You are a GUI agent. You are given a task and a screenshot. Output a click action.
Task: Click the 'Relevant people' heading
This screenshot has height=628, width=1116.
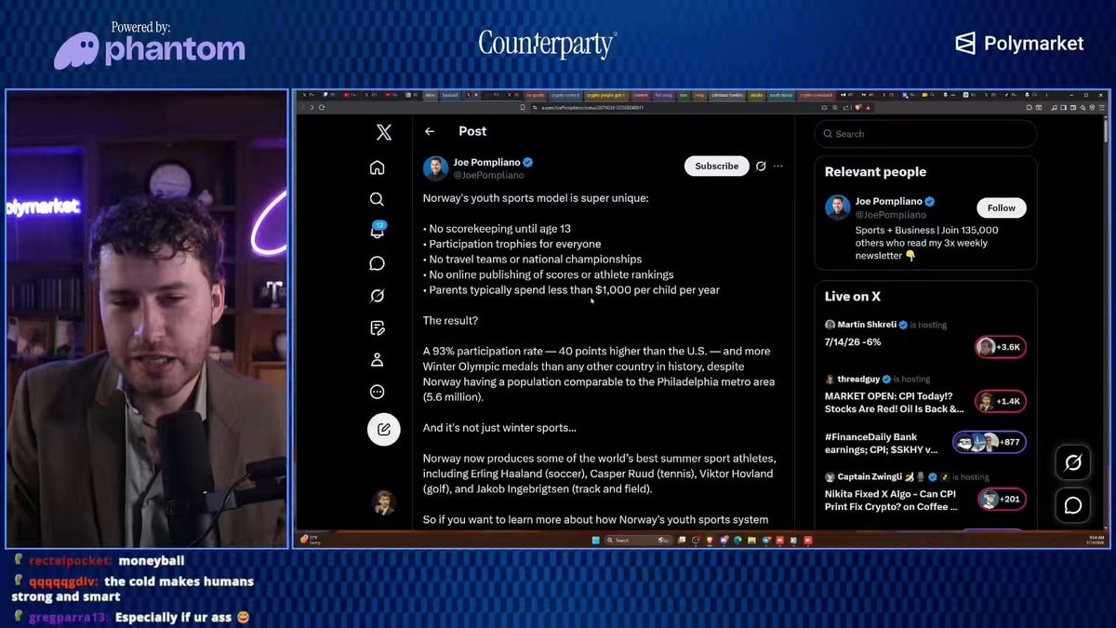(x=875, y=172)
